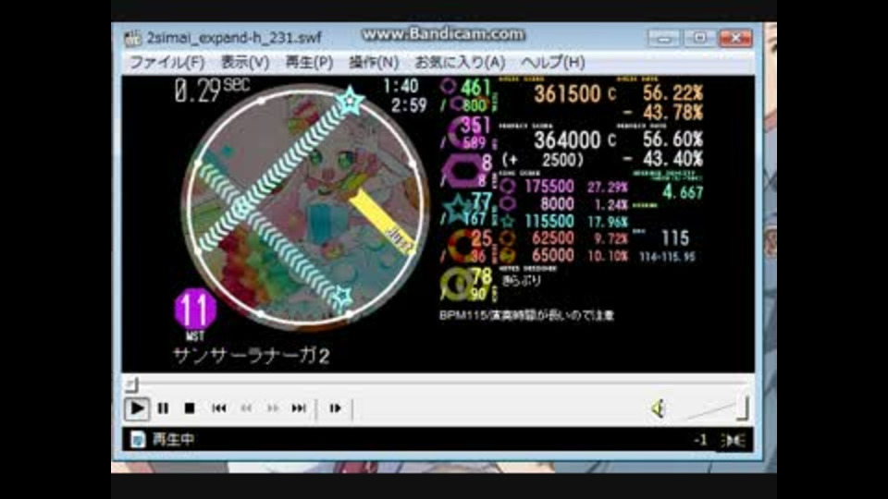The height and width of the screenshot is (499, 888).
Task: Click the 364000 score value
Action: [x=567, y=140]
